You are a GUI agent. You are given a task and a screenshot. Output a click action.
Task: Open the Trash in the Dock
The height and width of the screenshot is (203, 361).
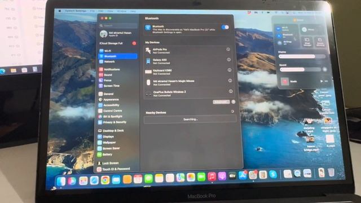click(331, 173)
